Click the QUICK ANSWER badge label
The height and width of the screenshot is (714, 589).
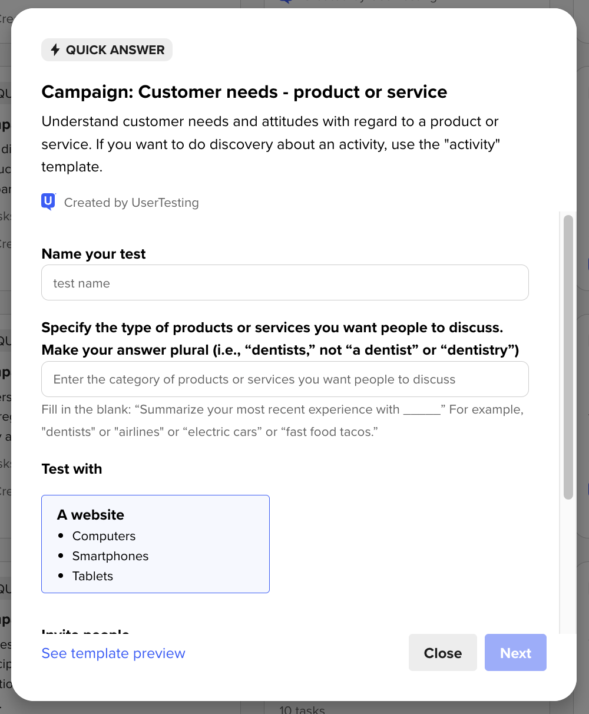(x=115, y=50)
